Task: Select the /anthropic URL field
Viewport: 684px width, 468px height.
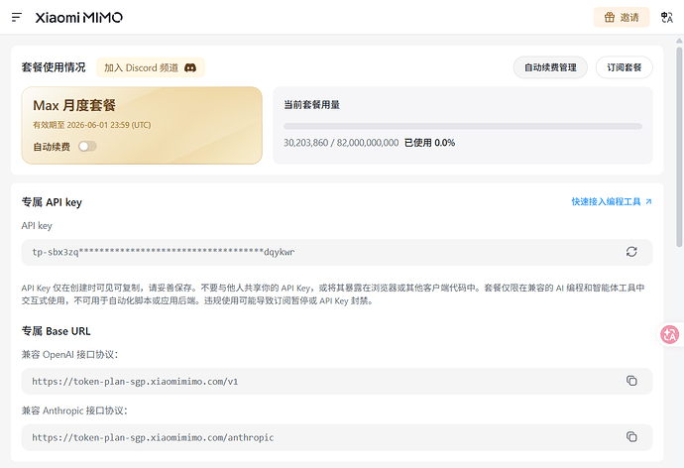Action: coord(337,437)
